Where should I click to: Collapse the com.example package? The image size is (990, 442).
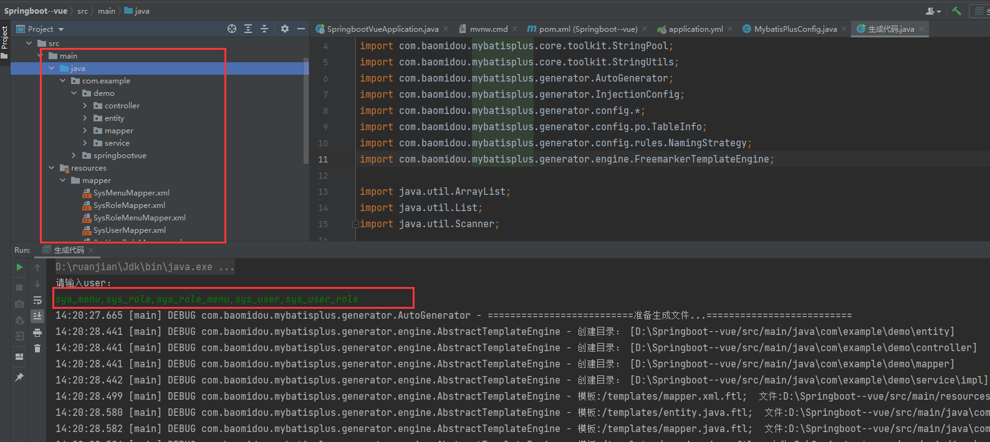62,81
